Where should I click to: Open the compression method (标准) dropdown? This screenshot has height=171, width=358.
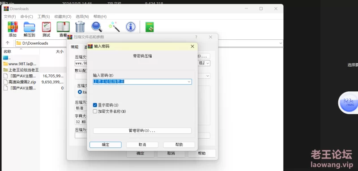coord(81,108)
